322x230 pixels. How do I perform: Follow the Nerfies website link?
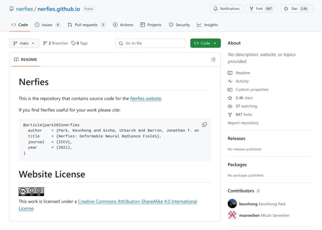click(145, 98)
